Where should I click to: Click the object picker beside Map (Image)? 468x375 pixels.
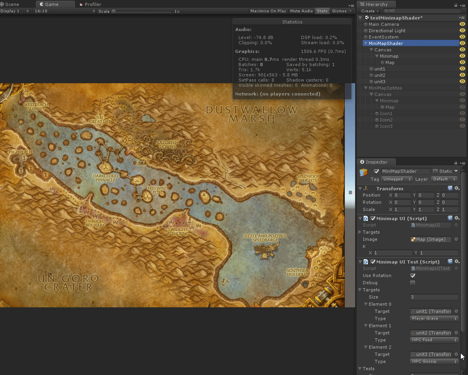pos(456,239)
